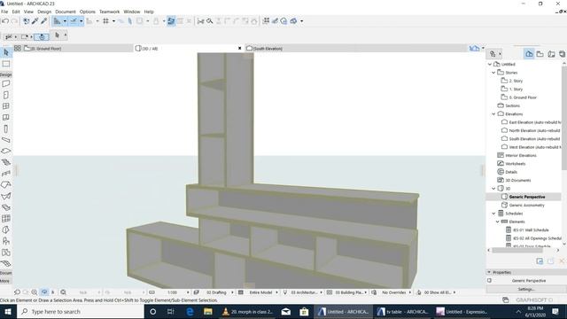Toggle Guide Lines button in toolbar
567x319 pixels.
coord(57,21)
